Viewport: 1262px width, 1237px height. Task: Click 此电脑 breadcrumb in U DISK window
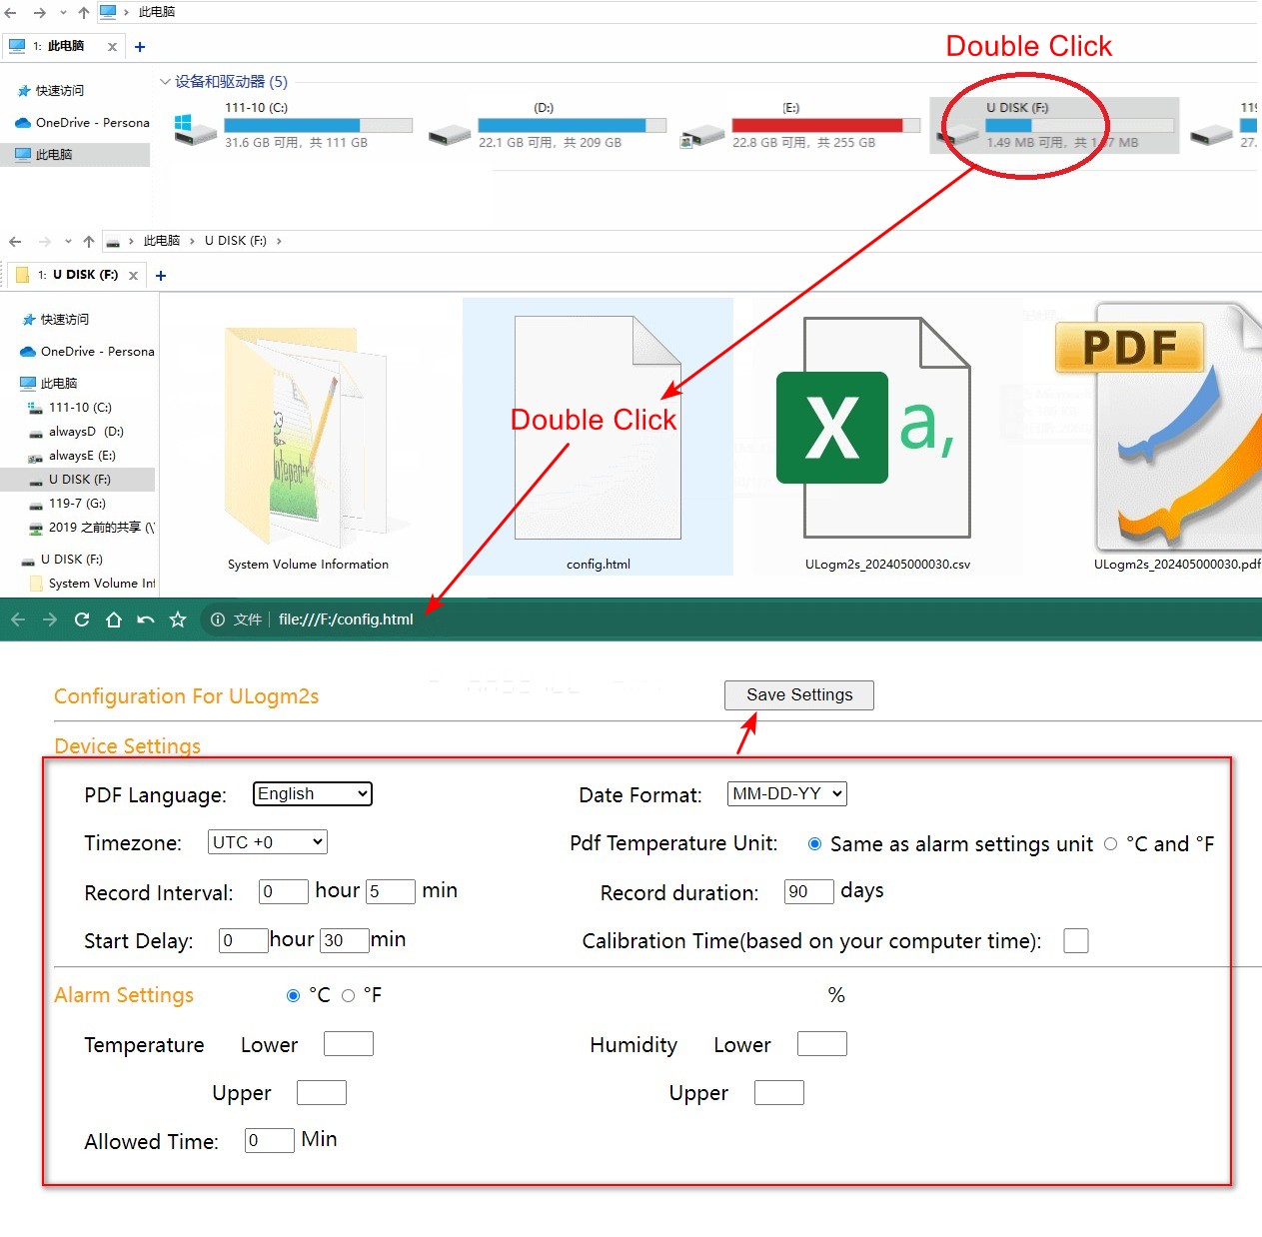161,242
